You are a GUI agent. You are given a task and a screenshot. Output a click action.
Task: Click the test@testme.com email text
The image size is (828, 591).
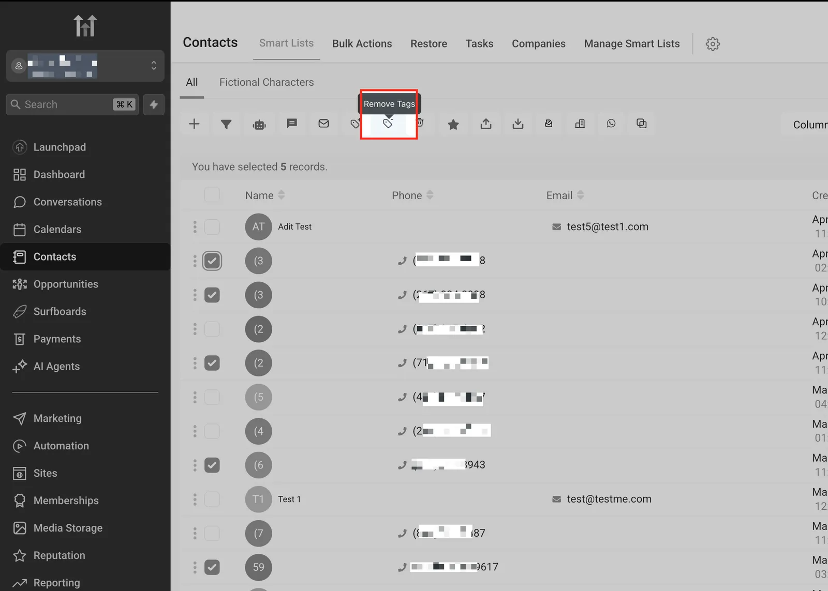(609, 499)
